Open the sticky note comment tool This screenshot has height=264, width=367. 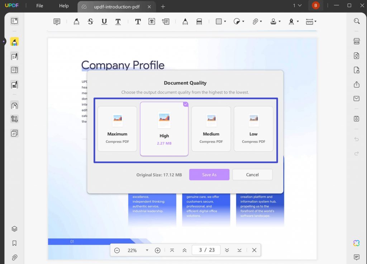pyautogui.click(x=57, y=22)
